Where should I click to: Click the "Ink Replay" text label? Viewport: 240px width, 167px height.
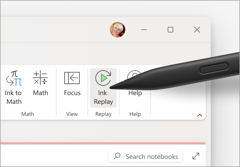103,98
